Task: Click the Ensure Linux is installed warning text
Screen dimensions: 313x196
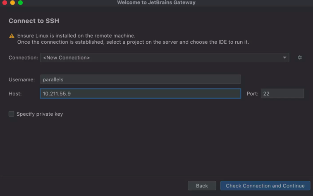Action: point(76,36)
